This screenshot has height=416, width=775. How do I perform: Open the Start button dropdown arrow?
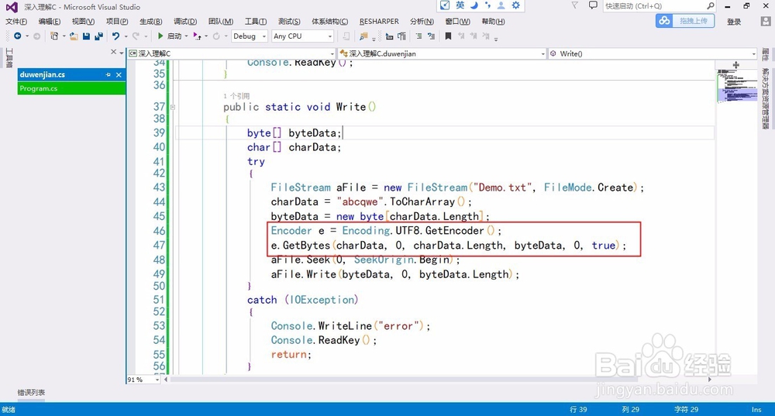coord(186,36)
